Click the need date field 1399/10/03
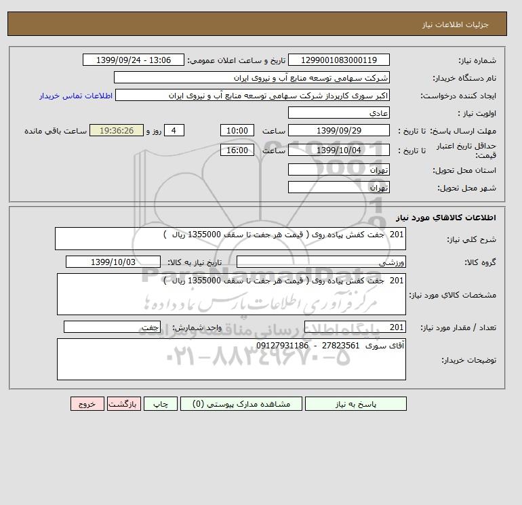This screenshot has width=522, height=505. click(113, 262)
